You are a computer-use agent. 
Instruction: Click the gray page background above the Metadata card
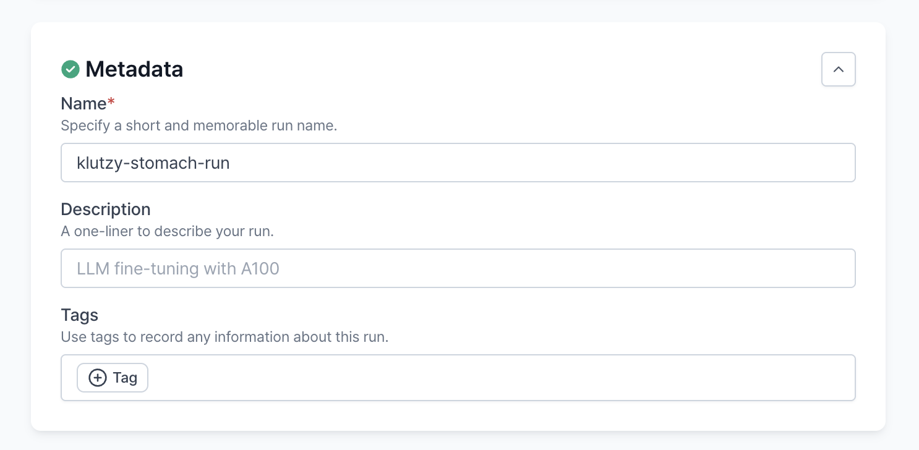coord(458,11)
